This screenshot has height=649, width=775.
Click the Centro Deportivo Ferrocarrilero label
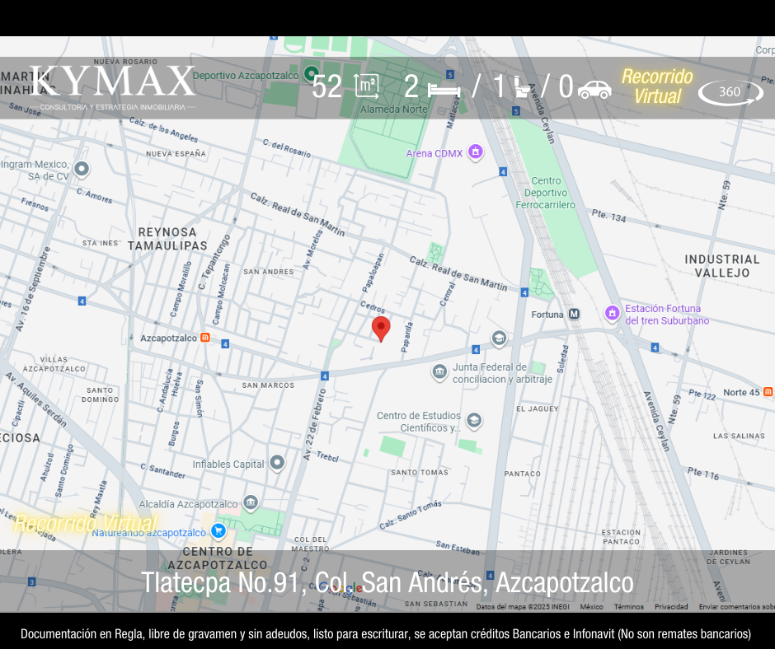[x=546, y=193]
